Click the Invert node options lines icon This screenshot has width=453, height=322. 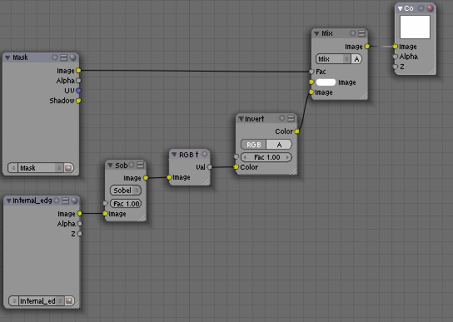pos(291,118)
